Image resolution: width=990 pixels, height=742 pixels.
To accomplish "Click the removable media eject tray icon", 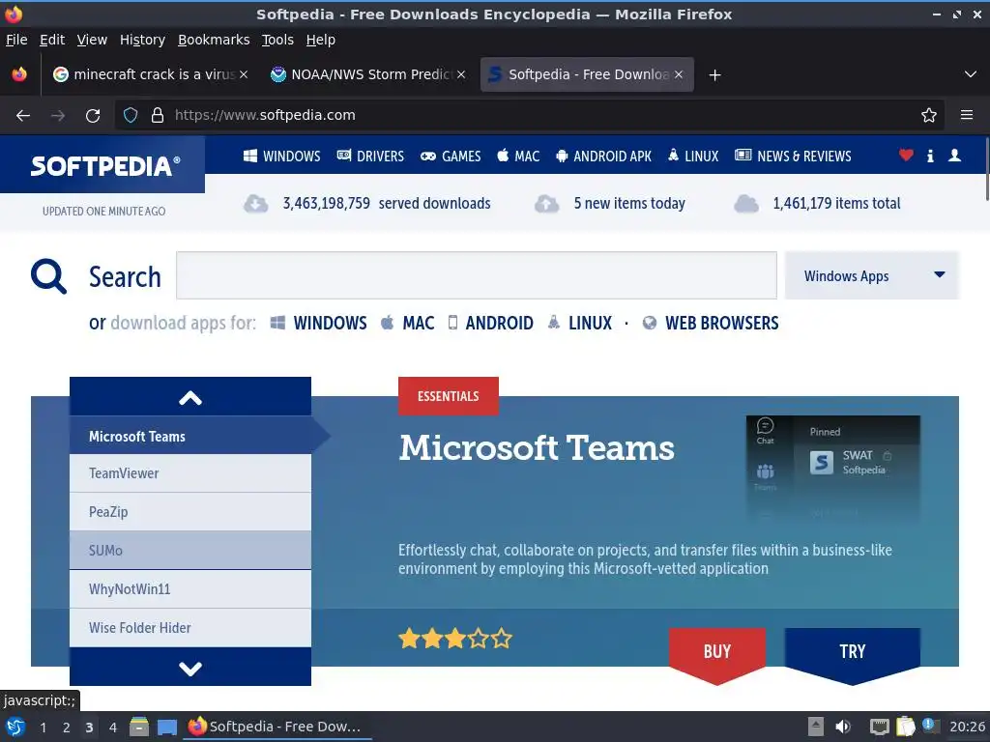I will [x=816, y=727].
